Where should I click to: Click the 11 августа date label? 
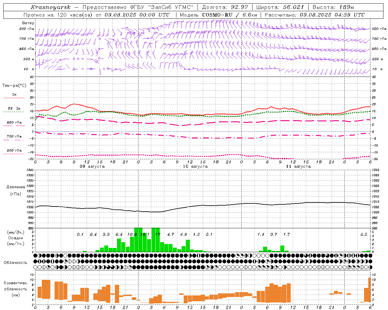[298, 167]
